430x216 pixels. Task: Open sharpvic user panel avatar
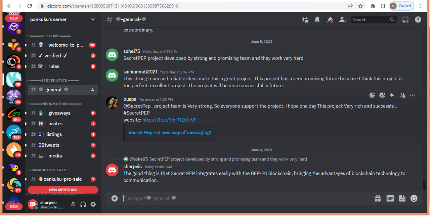coord(33,204)
